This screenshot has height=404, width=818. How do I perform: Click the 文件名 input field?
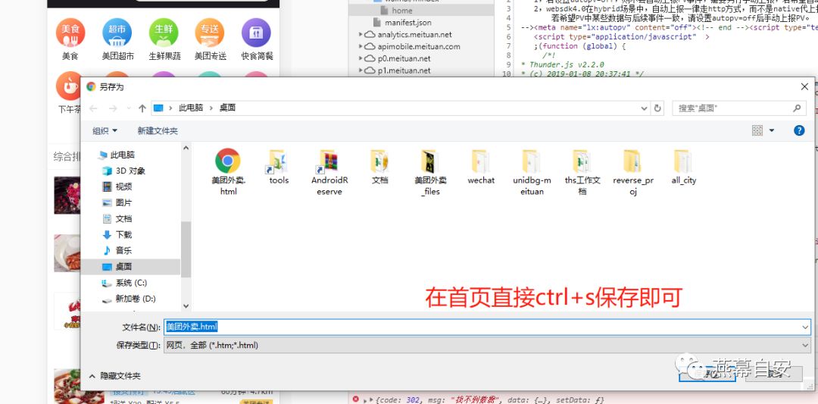487,327
